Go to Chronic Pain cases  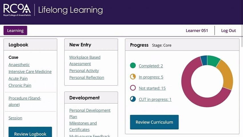tap(20, 85)
